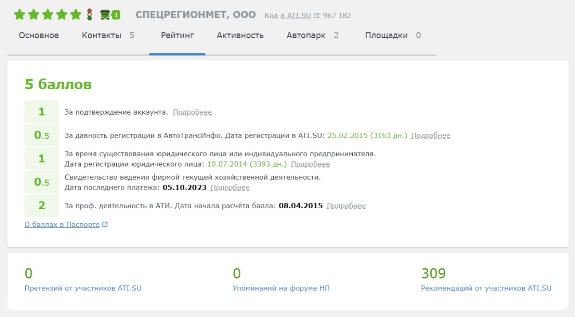Open the 'О баллах в Паспорте' link
The height and width of the screenshot is (317, 575).
tap(62, 225)
